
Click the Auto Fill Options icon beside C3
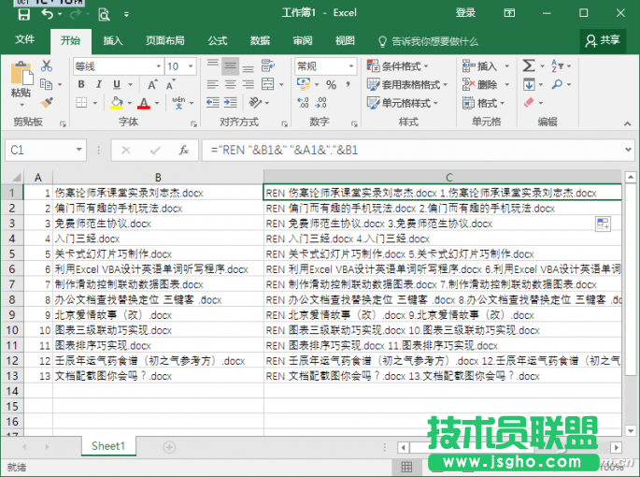604,224
